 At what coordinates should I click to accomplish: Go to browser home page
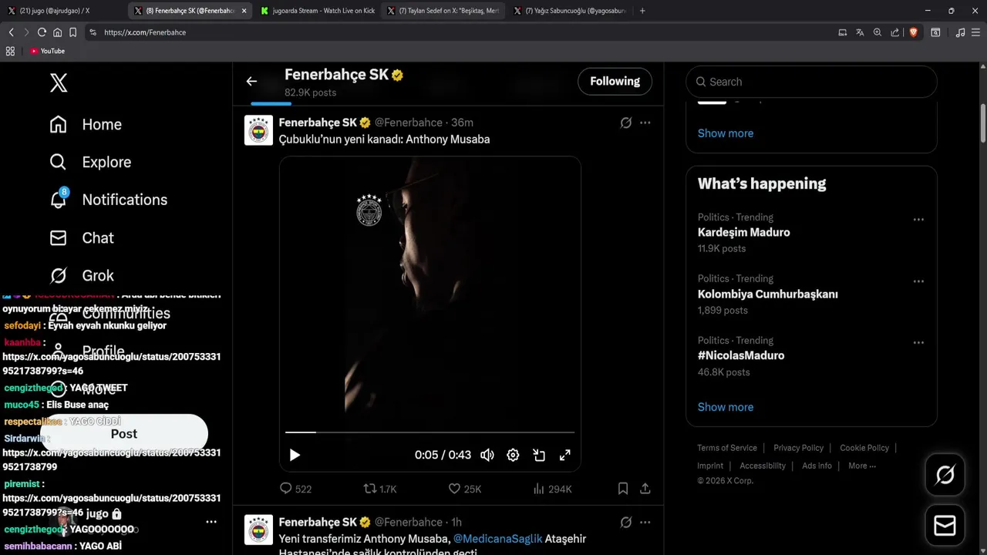(x=57, y=32)
